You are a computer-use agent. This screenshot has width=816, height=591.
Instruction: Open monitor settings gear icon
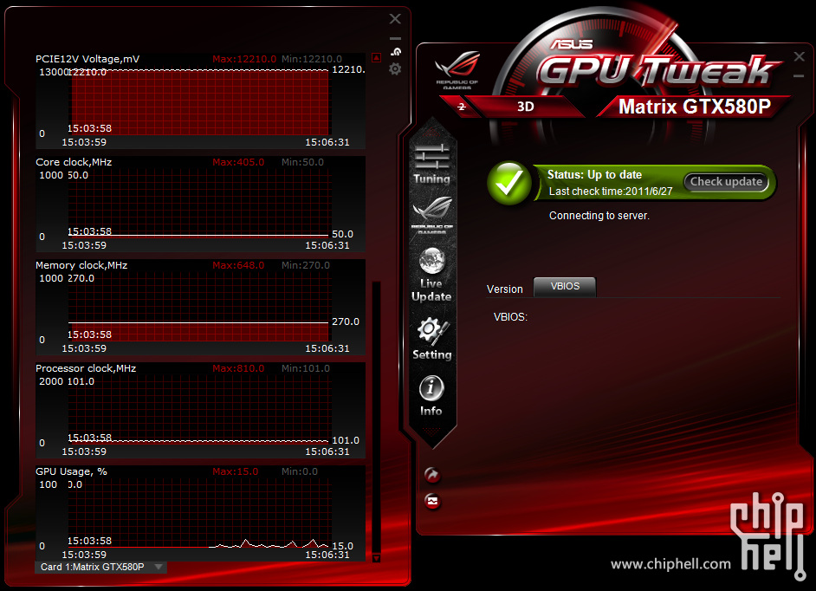395,68
